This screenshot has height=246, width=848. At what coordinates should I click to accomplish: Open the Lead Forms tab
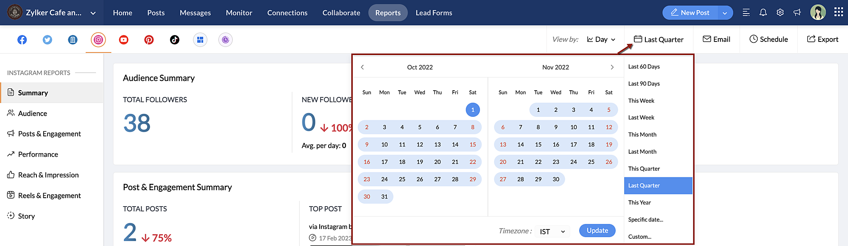pyautogui.click(x=434, y=13)
